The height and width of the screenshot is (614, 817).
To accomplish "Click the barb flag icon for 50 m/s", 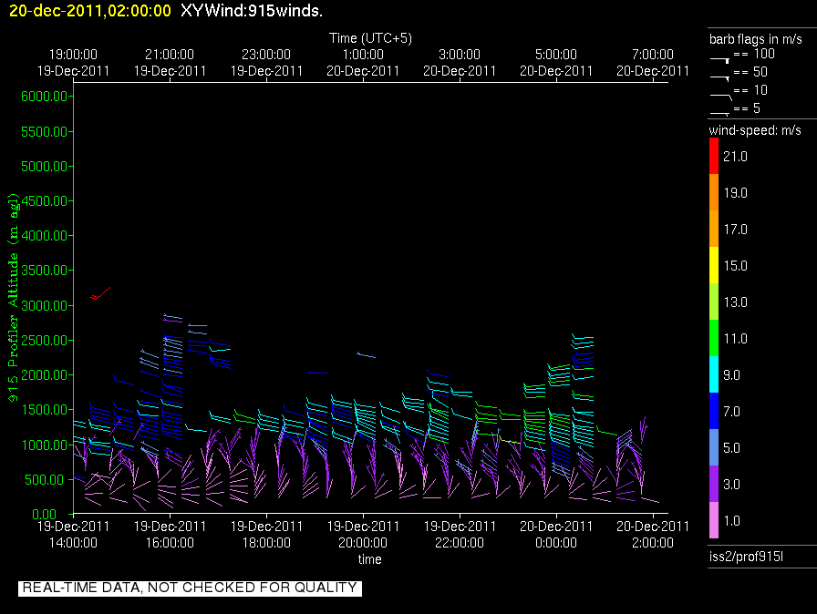I will pyautogui.click(x=719, y=78).
